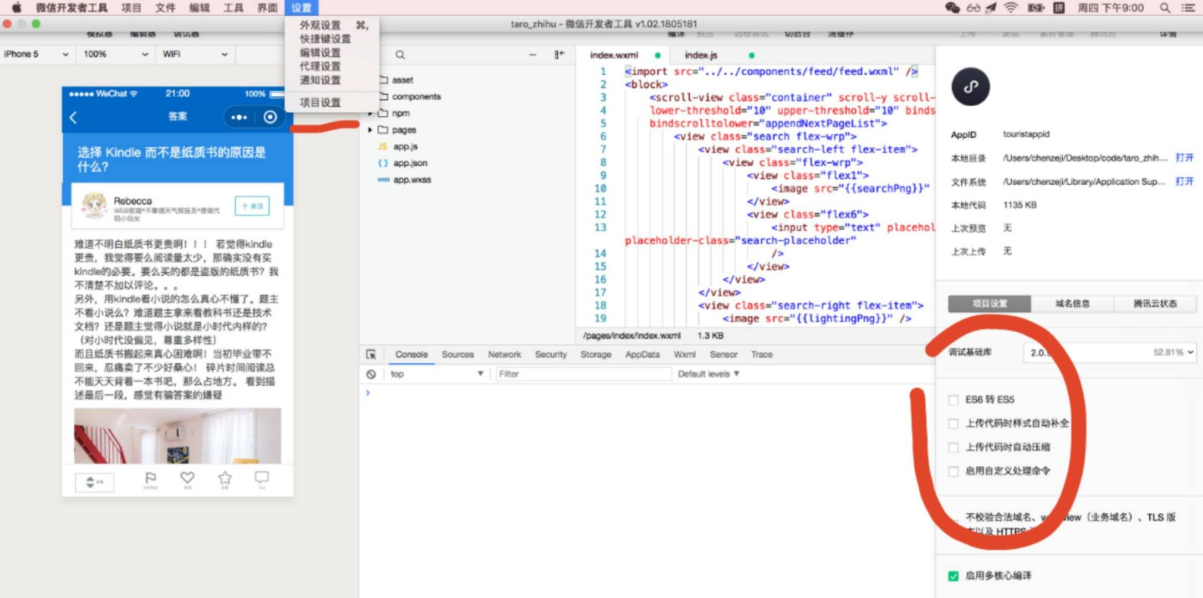Uncheck 启用多核心编译 checkbox
Screen dimensions: 1203x598
[x=954, y=576]
